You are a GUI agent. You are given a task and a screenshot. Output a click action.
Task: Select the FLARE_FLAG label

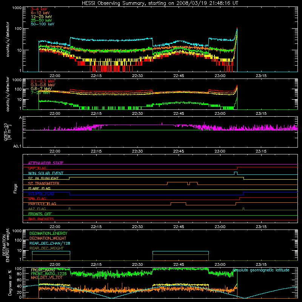tap(39, 188)
